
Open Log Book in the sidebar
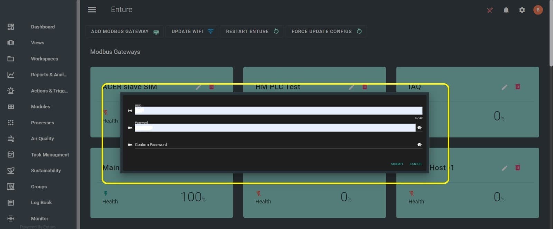[41, 203]
